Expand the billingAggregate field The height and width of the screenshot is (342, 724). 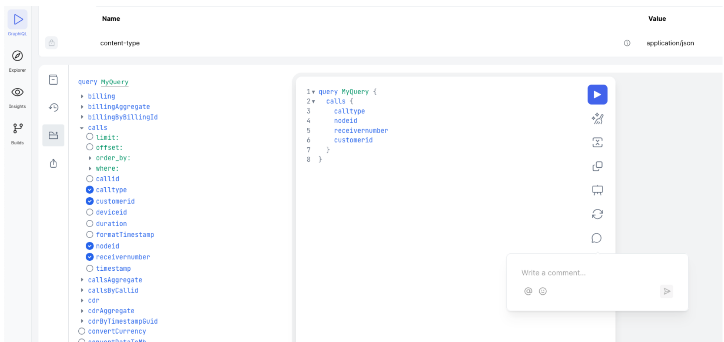click(82, 107)
